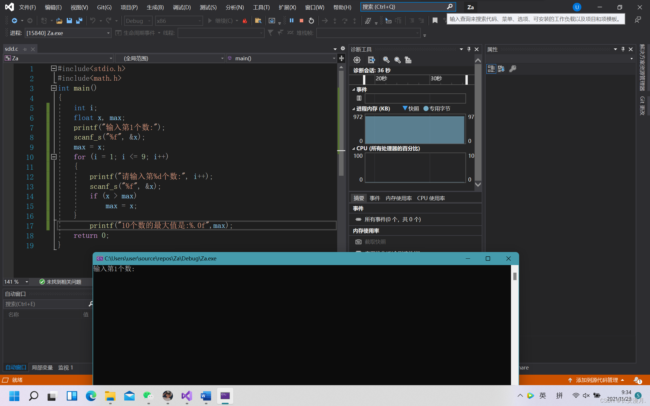The image size is (650, 406).
Task: Click the Save All toolbar icon
Action: tap(79, 21)
